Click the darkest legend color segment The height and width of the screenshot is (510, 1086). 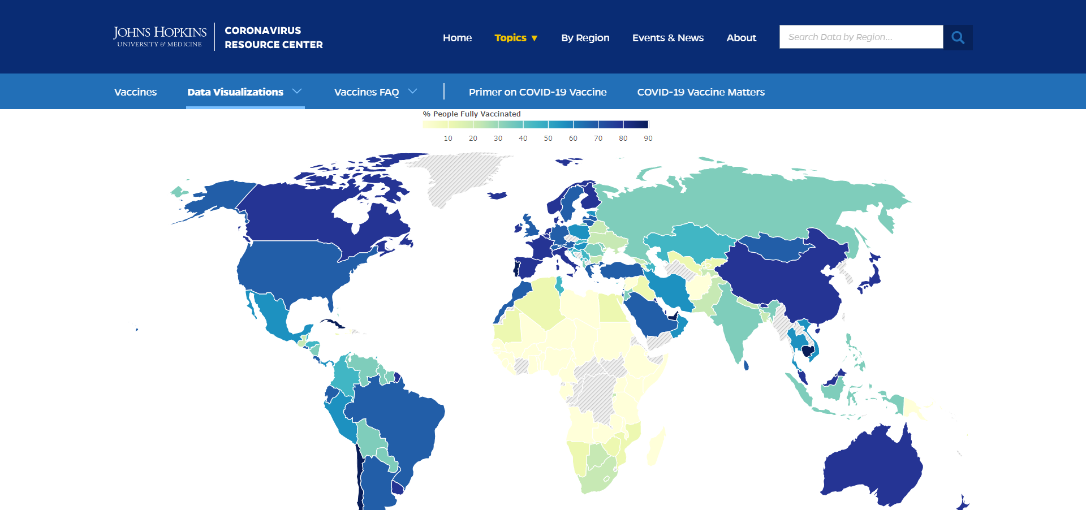click(636, 124)
